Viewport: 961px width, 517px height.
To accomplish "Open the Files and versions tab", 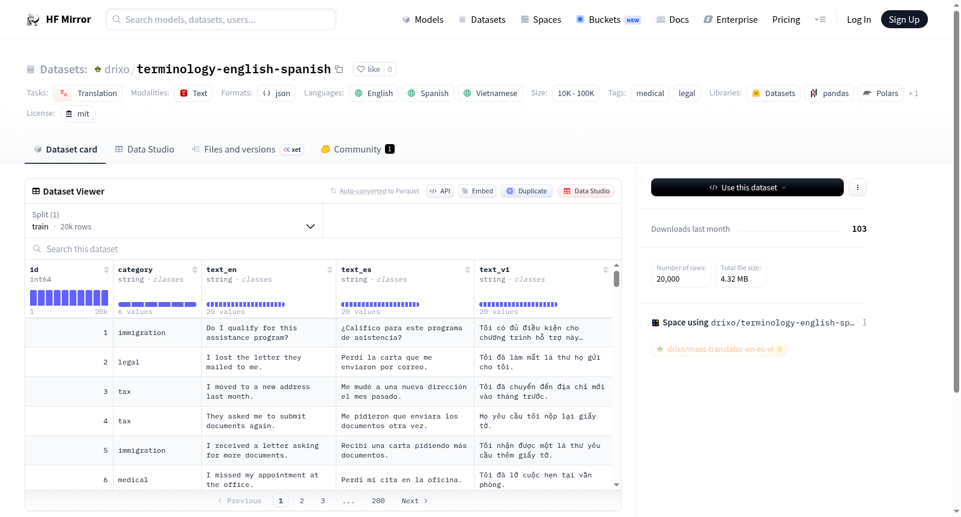I will click(x=247, y=150).
